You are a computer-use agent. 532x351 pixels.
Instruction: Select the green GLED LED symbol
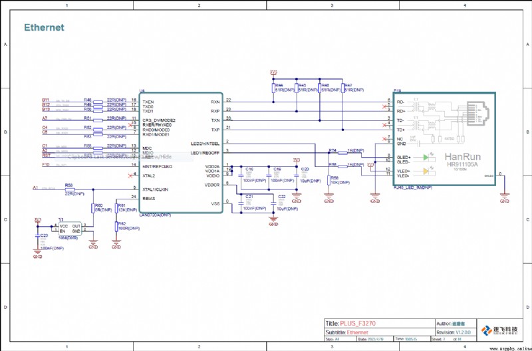(x=426, y=158)
